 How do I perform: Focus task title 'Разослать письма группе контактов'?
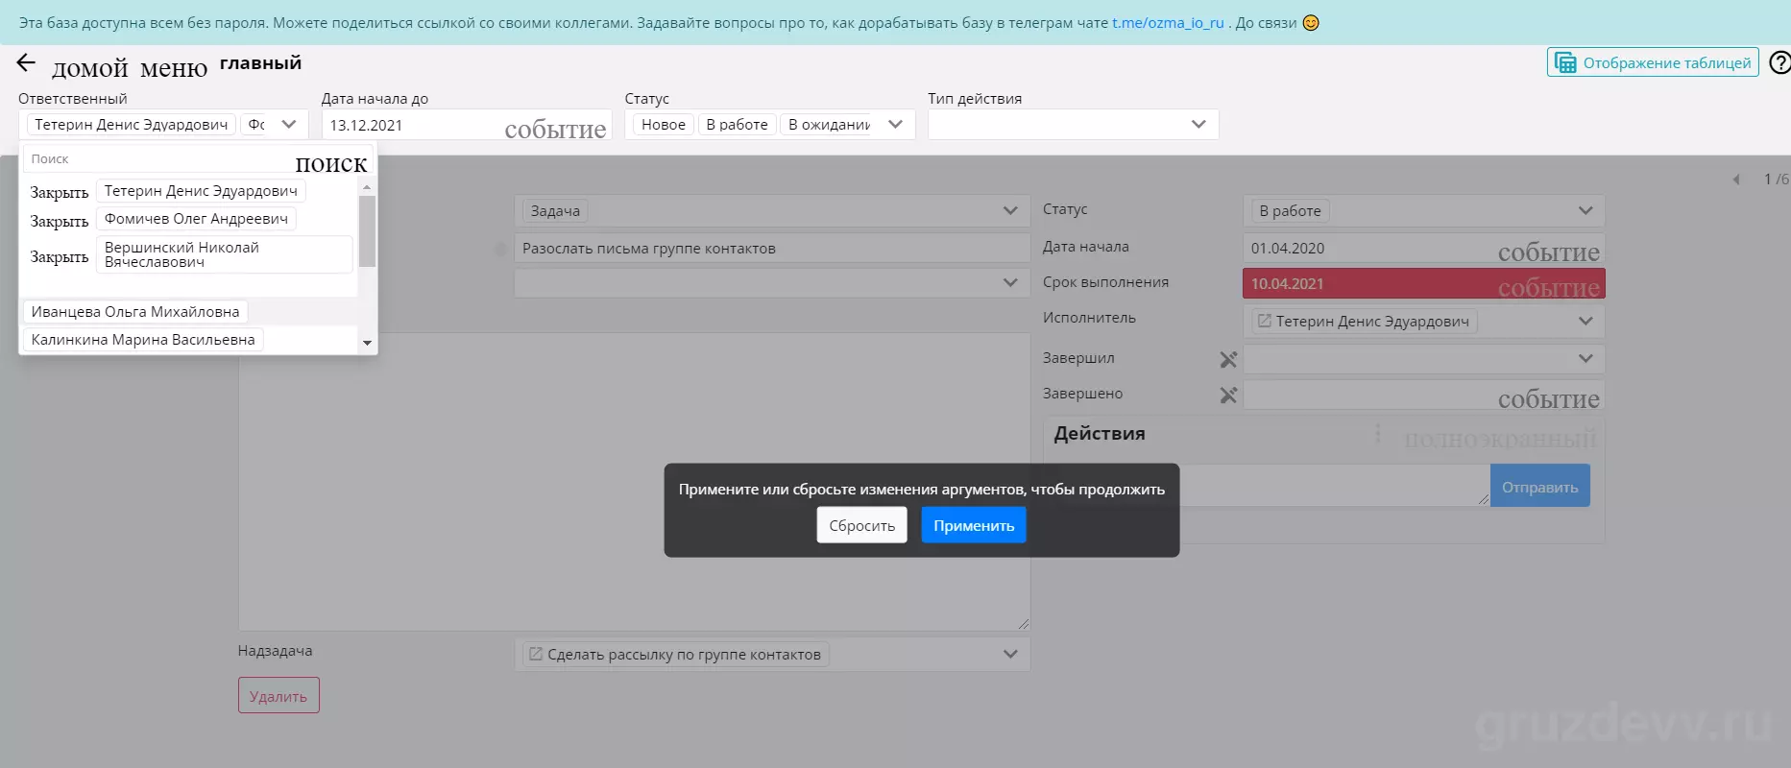tap(772, 248)
